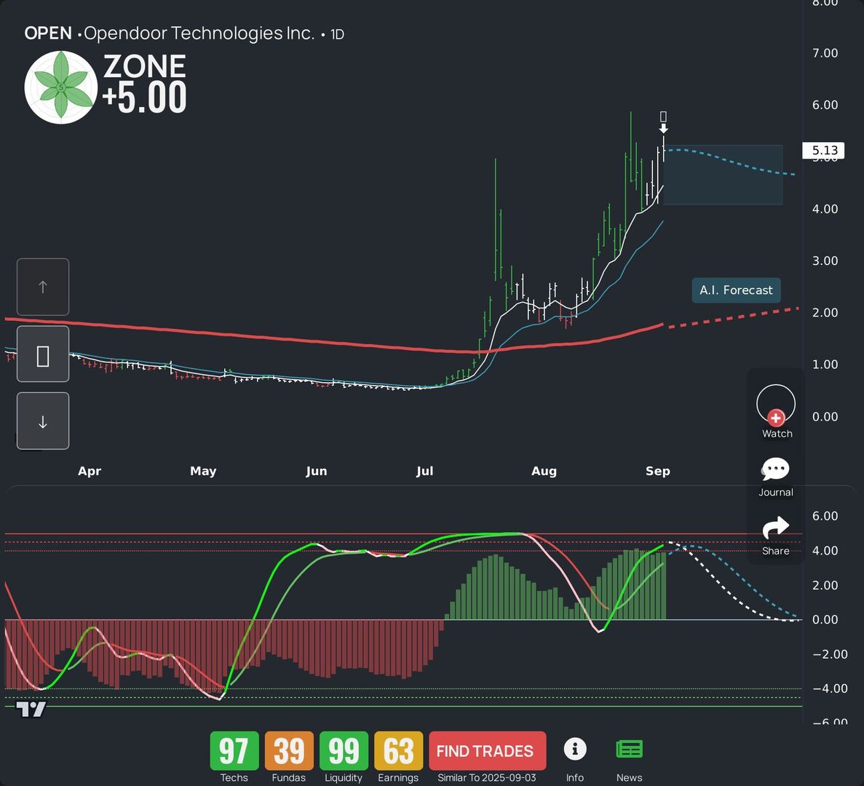Click the Opendoor Technologies Inc. company name
The height and width of the screenshot is (786, 864).
[199, 33]
